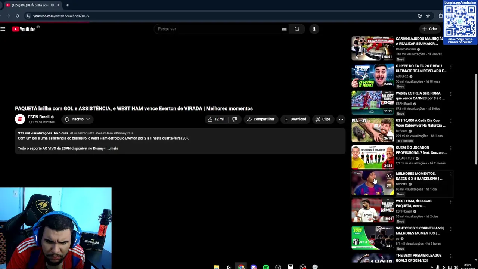Open site info icon beside URL
The width and height of the screenshot is (478, 269).
28,16
